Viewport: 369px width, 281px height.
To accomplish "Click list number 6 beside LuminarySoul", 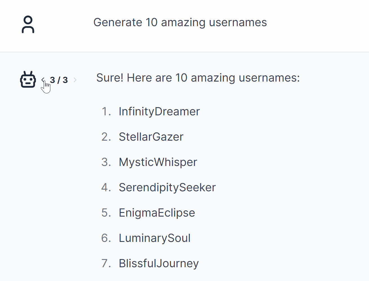I will point(106,238).
